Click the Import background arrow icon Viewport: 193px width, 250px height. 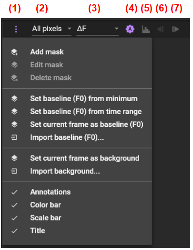click(14, 171)
